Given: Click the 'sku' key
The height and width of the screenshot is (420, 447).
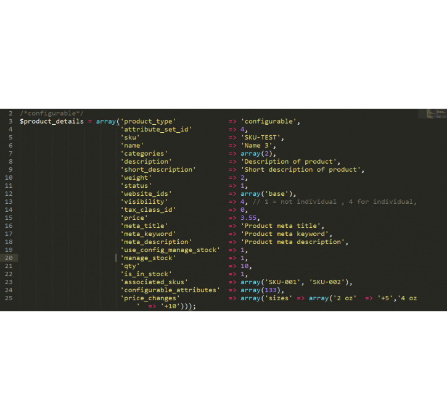Looking at the screenshot, I should click(130, 137).
